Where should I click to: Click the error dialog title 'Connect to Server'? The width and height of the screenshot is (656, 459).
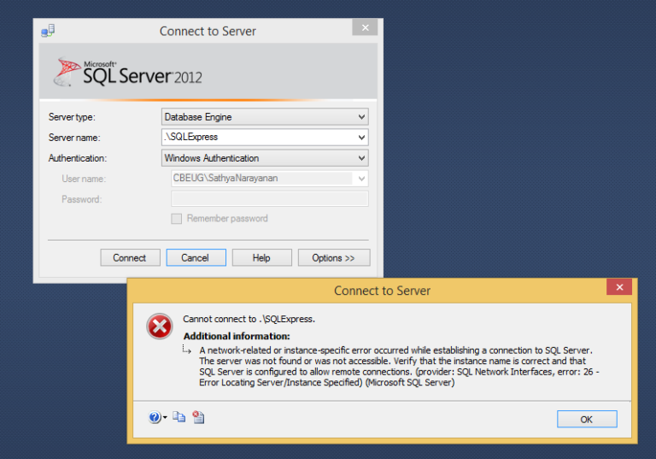tap(382, 291)
